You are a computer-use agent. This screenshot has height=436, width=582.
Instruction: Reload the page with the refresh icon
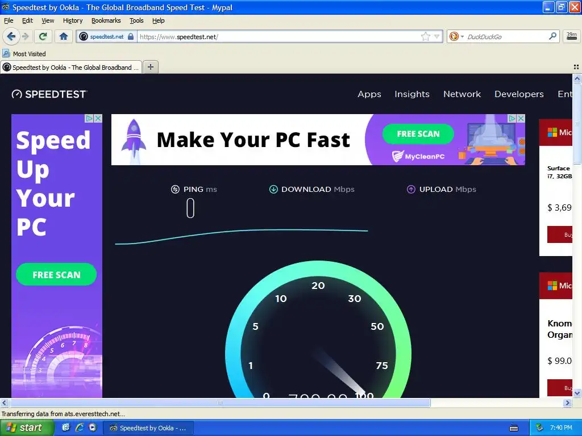(x=43, y=36)
